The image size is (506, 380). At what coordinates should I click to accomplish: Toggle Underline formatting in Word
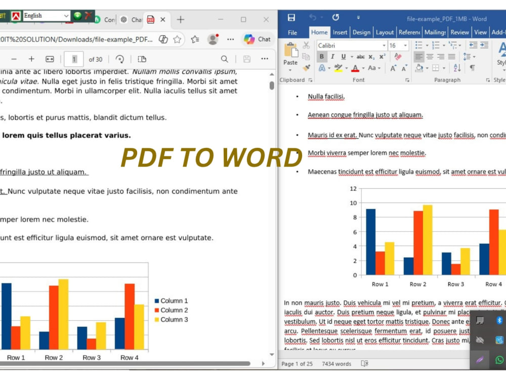344,57
